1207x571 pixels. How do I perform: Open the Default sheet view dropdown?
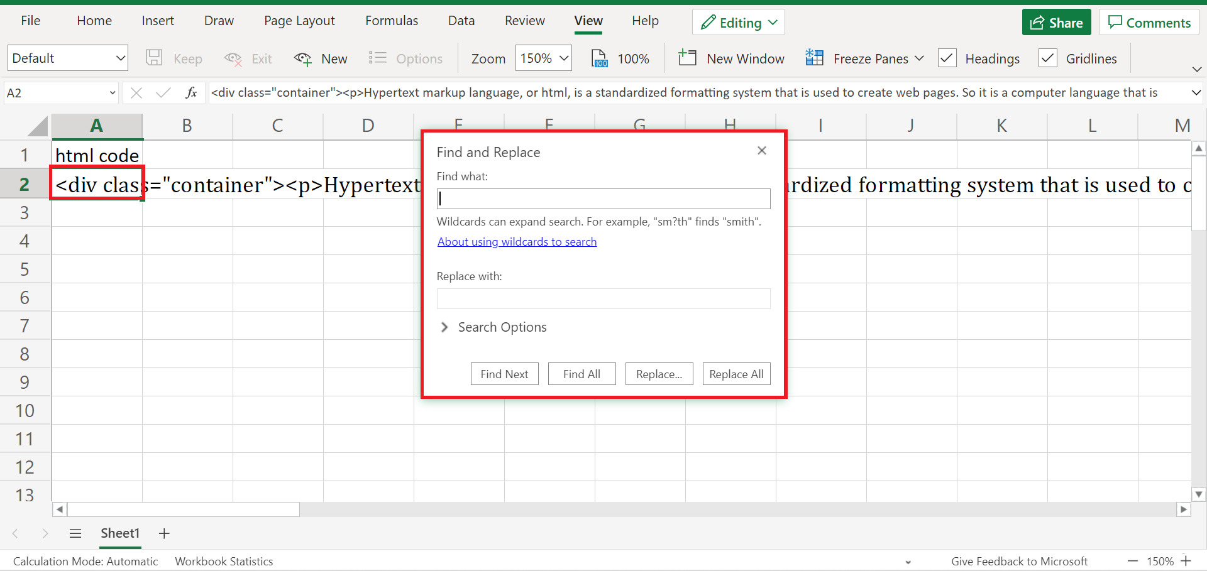coord(67,58)
